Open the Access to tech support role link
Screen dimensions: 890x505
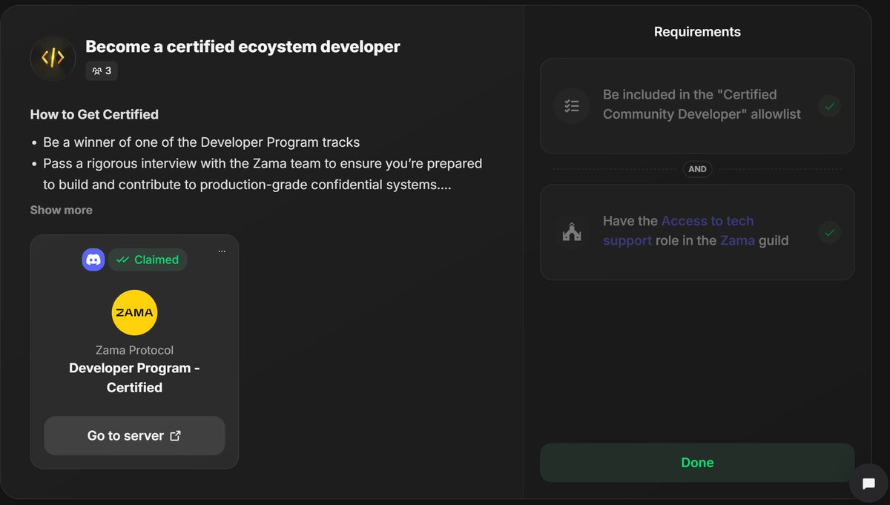pos(677,231)
